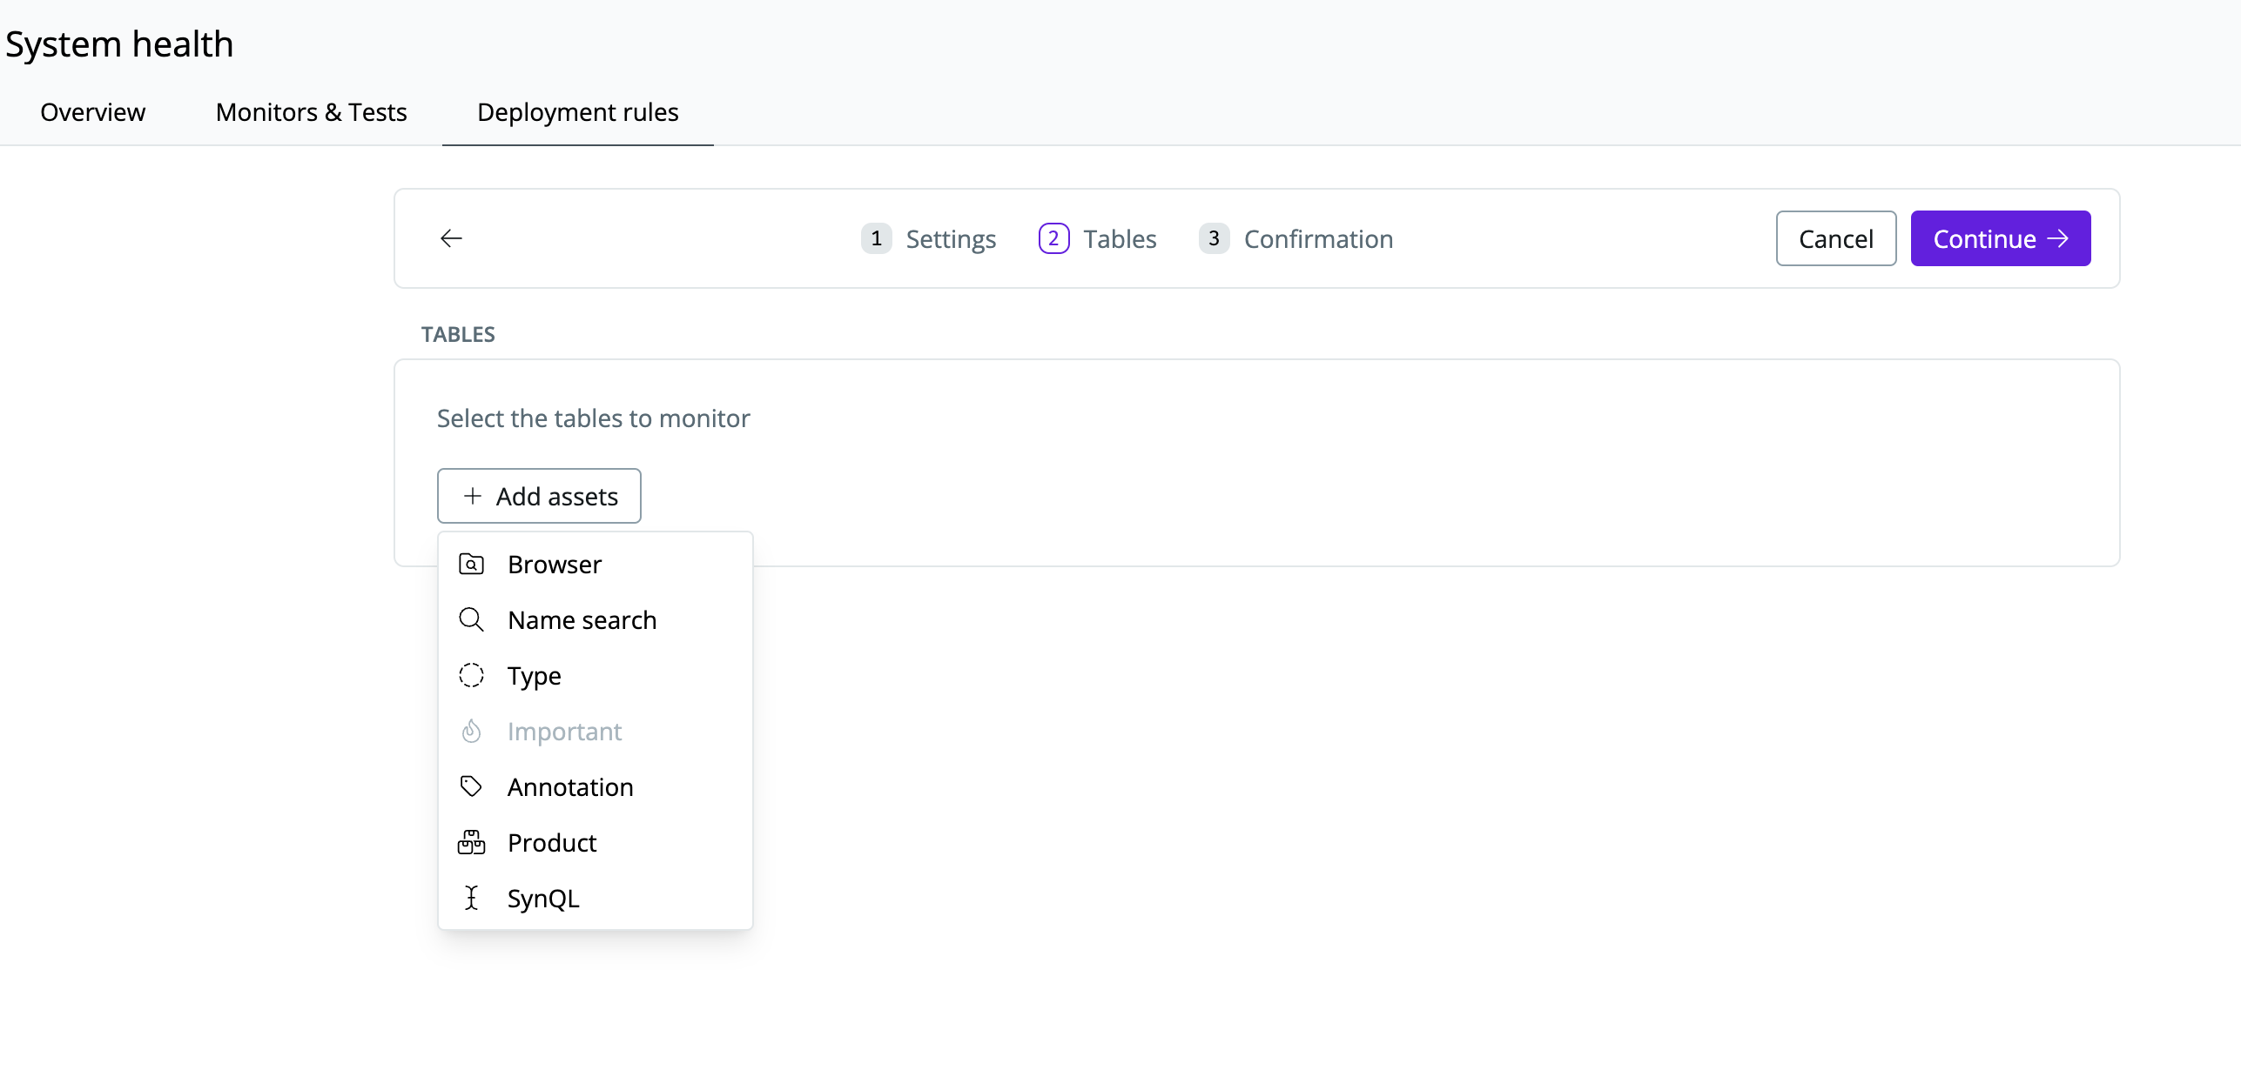
Task: Click the Name search magnifier icon
Action: coord(471,620)
